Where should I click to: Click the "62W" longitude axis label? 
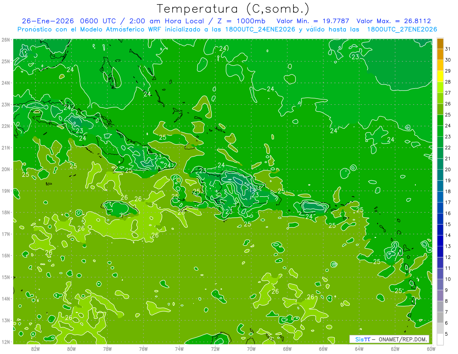coord(395,348)
